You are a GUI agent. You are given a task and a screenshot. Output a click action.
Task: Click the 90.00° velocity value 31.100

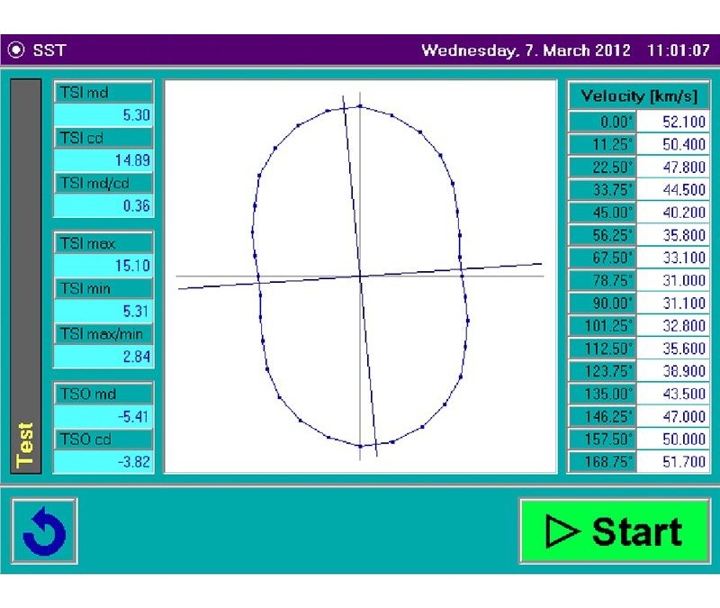(673, 304)
